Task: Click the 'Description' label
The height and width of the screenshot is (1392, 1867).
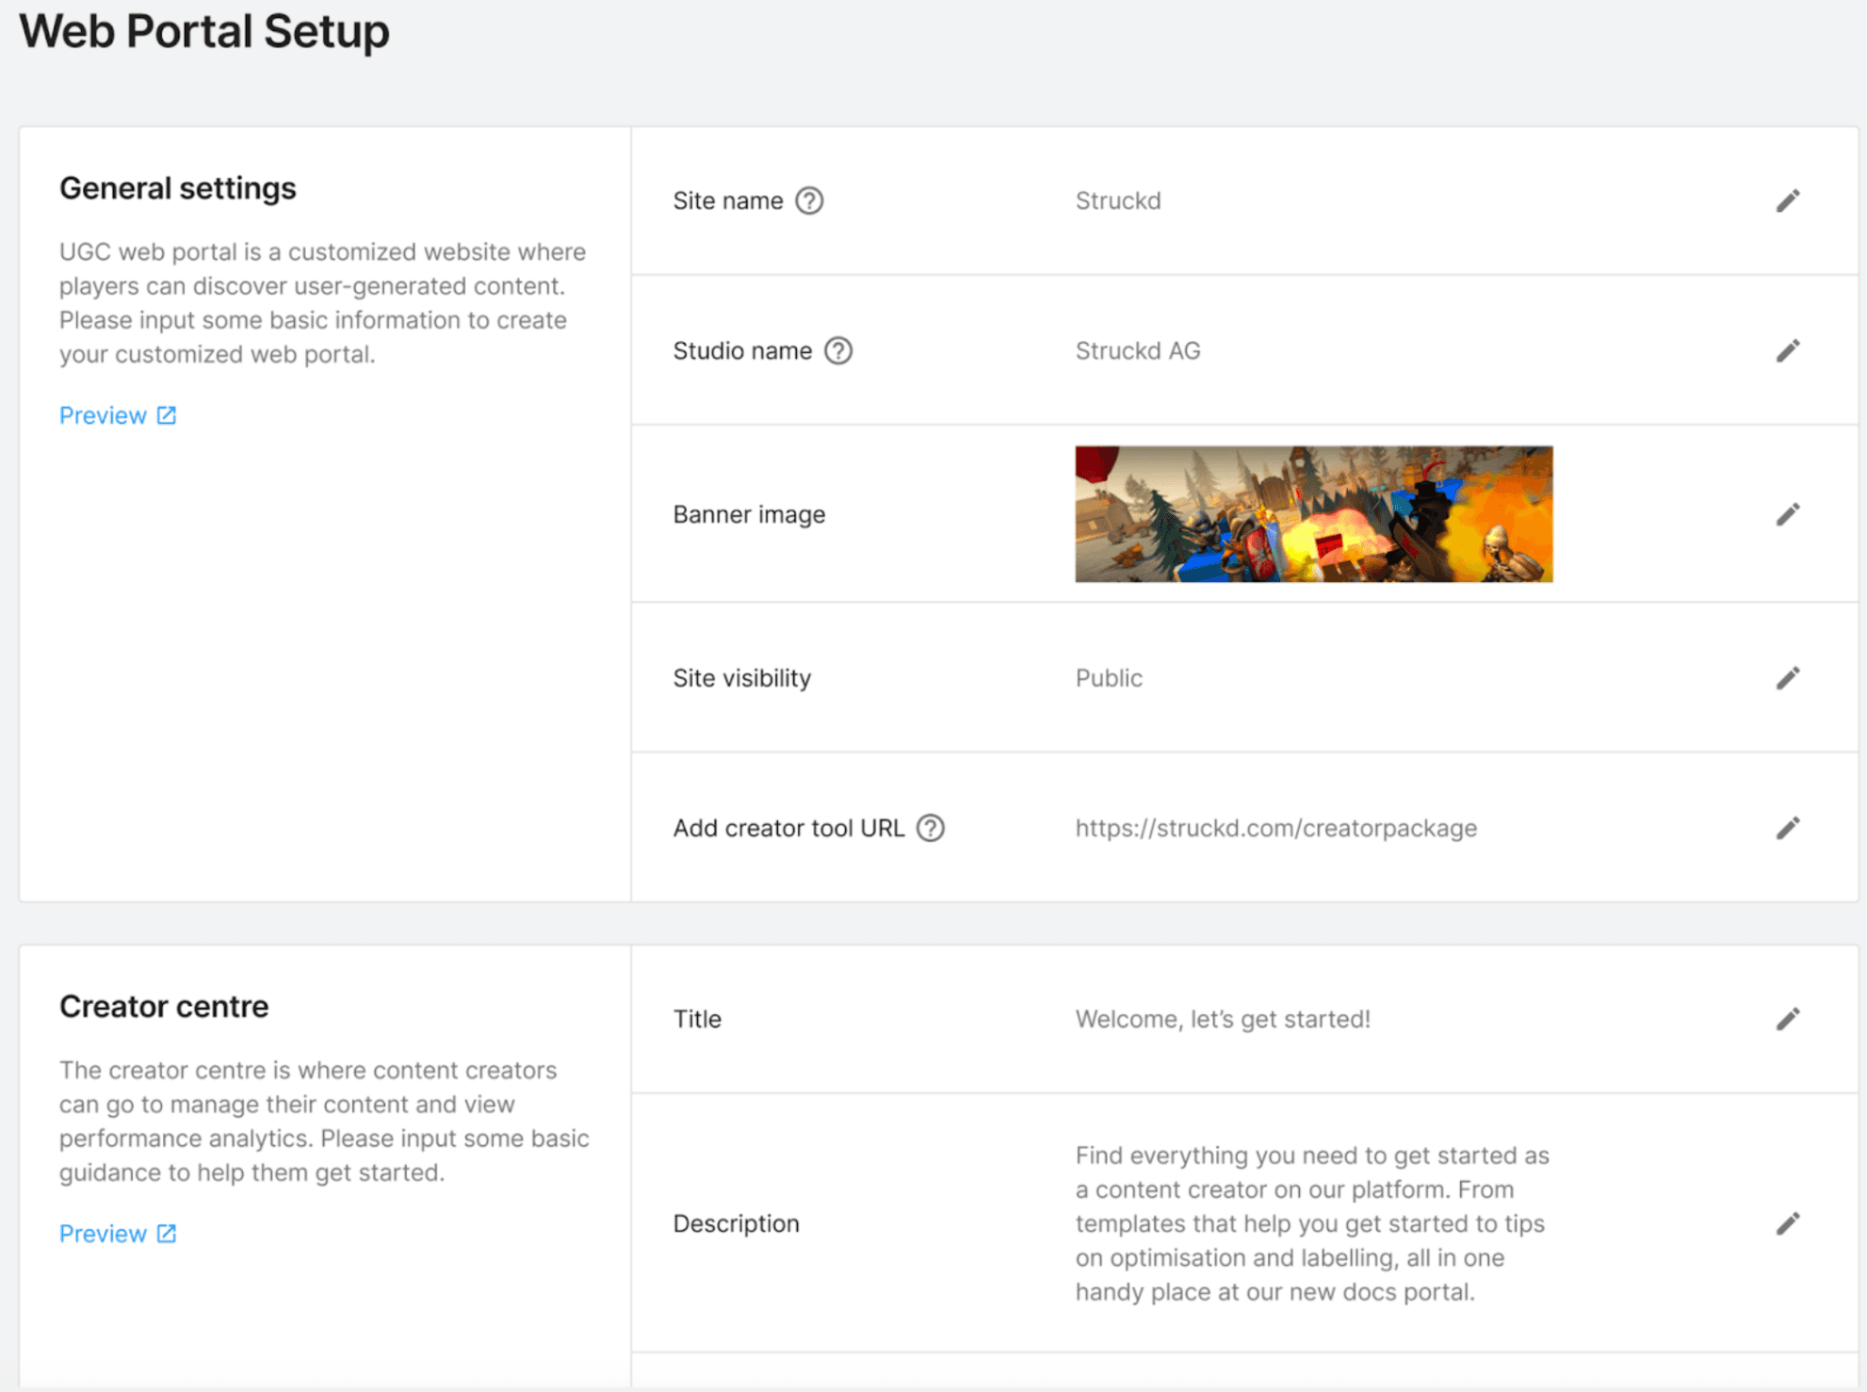Action: pos(736,1223)
